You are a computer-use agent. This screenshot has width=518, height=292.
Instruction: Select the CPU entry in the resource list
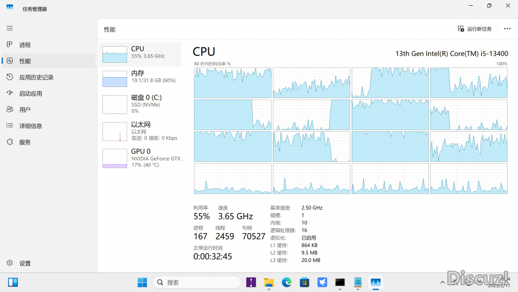coord(140,52)
